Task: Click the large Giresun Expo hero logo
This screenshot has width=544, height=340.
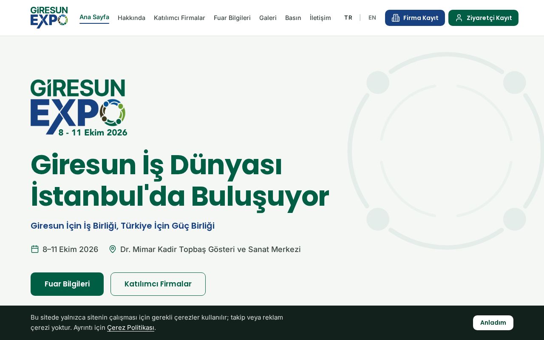Action: click(79, 108)
